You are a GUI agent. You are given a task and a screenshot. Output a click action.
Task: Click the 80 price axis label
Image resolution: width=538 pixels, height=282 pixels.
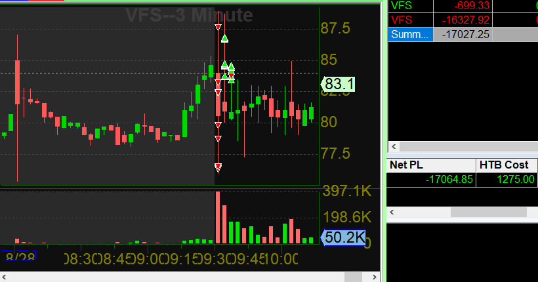click(329, 122)
